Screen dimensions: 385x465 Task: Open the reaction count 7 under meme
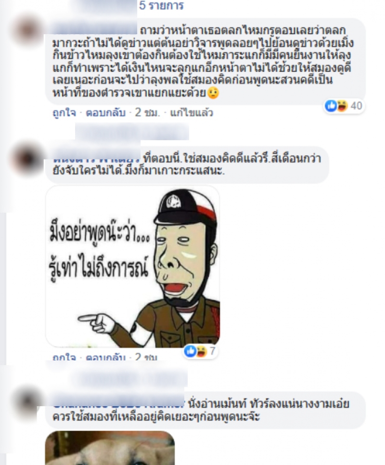[212, 351]
